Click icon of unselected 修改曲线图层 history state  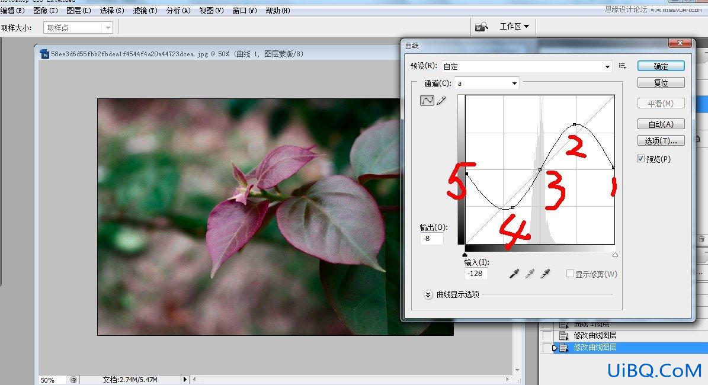point(563,335)
